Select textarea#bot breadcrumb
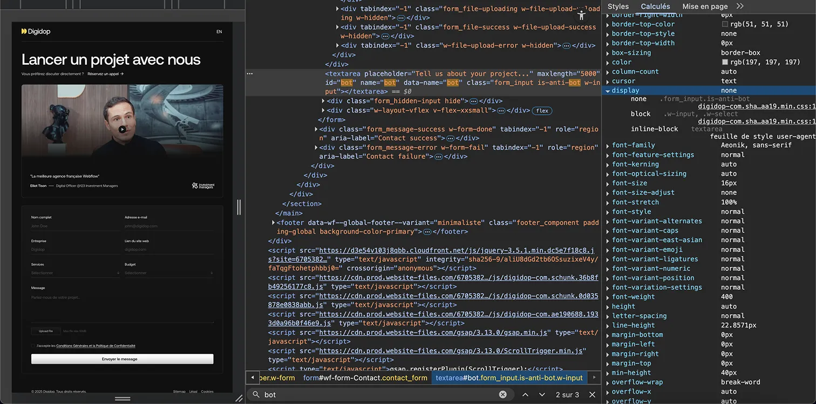Screen dimensions: 816x404 click(509, 378)
